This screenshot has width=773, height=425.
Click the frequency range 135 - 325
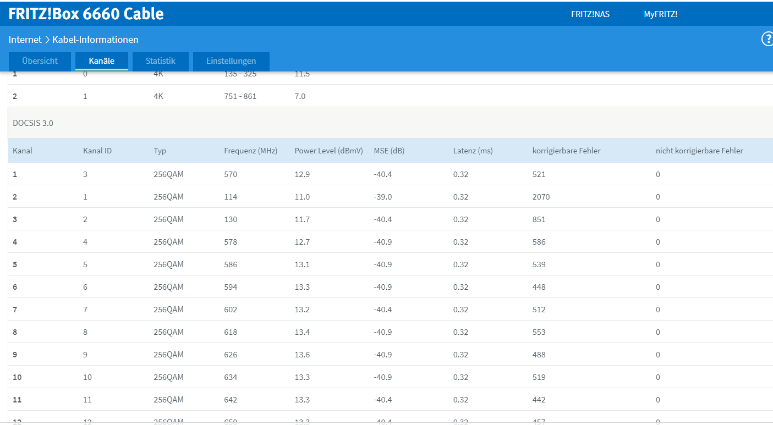240,74
